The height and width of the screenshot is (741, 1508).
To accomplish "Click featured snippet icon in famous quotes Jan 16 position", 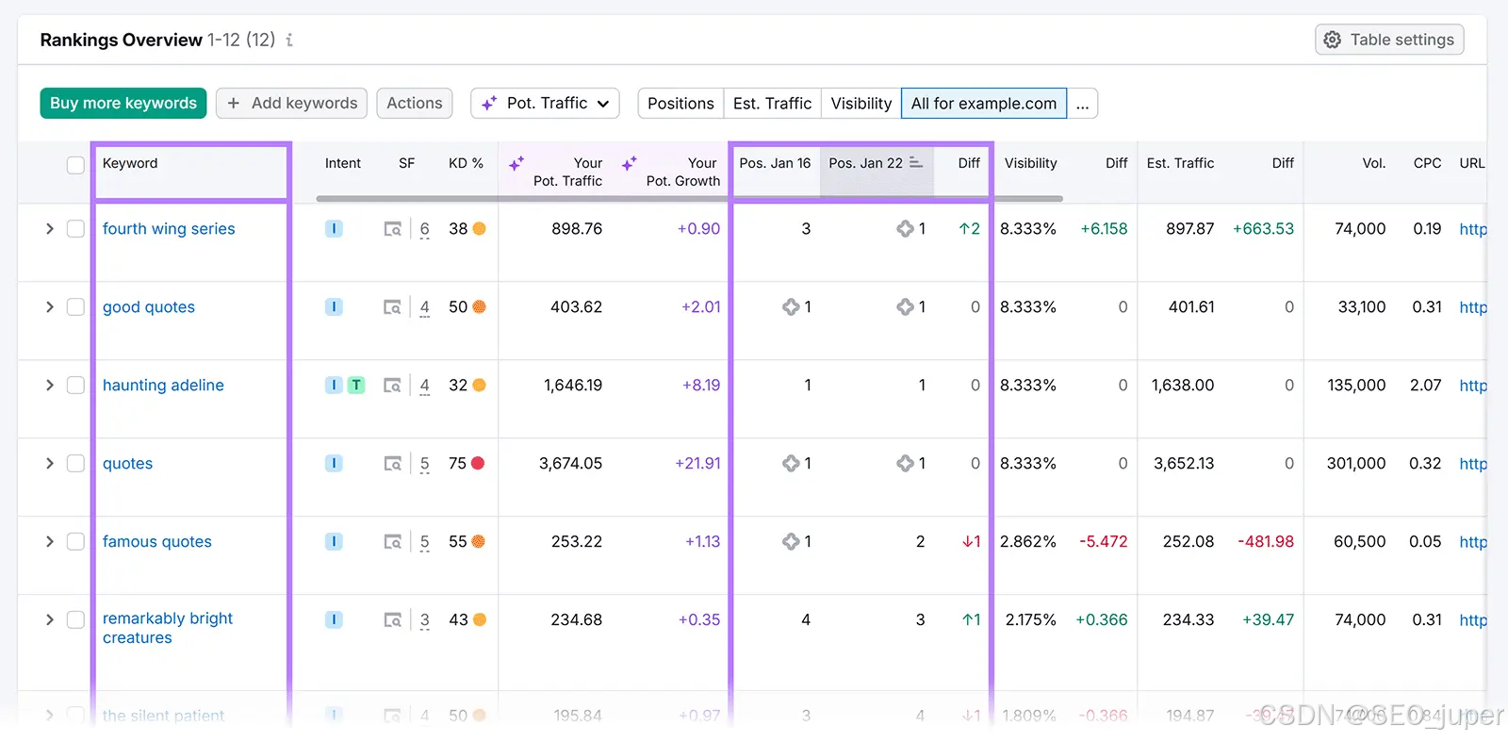I will [791, 541].
